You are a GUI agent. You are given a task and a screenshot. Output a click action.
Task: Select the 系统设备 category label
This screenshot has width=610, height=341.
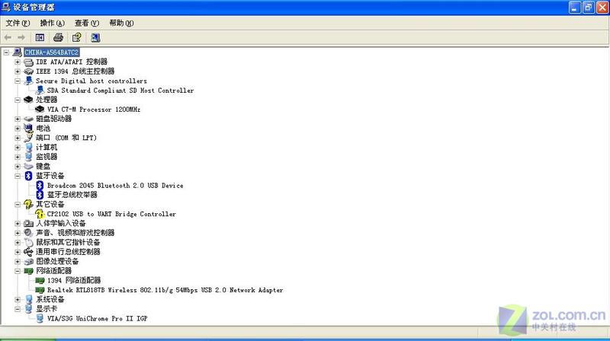[x=50, y=299]
